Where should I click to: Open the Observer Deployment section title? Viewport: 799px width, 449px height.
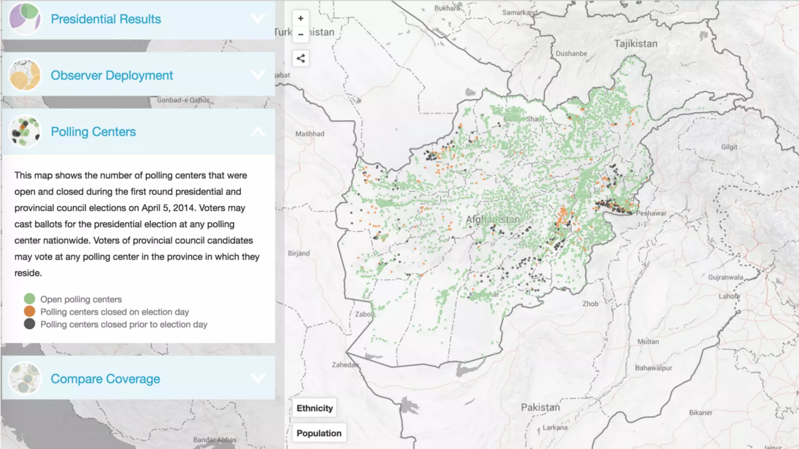click(x=112, y=75)
